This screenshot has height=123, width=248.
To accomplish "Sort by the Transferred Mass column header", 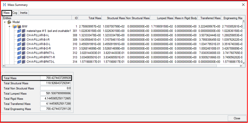I will coord(209,18).
